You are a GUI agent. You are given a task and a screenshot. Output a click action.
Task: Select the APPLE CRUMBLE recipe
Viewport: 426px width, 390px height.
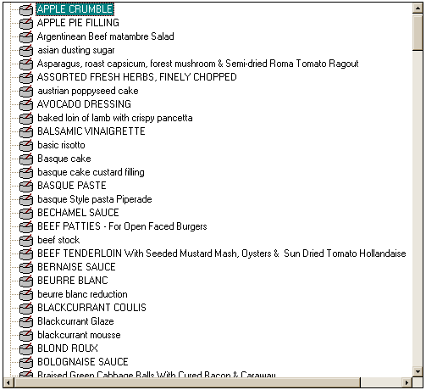[75, 9]
